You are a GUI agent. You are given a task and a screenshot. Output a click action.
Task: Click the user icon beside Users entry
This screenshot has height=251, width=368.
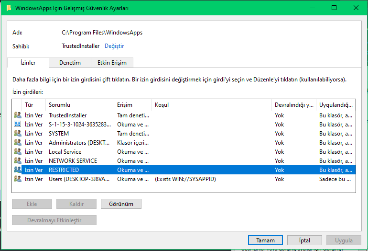pyautogui.click(x=17, y=179)
